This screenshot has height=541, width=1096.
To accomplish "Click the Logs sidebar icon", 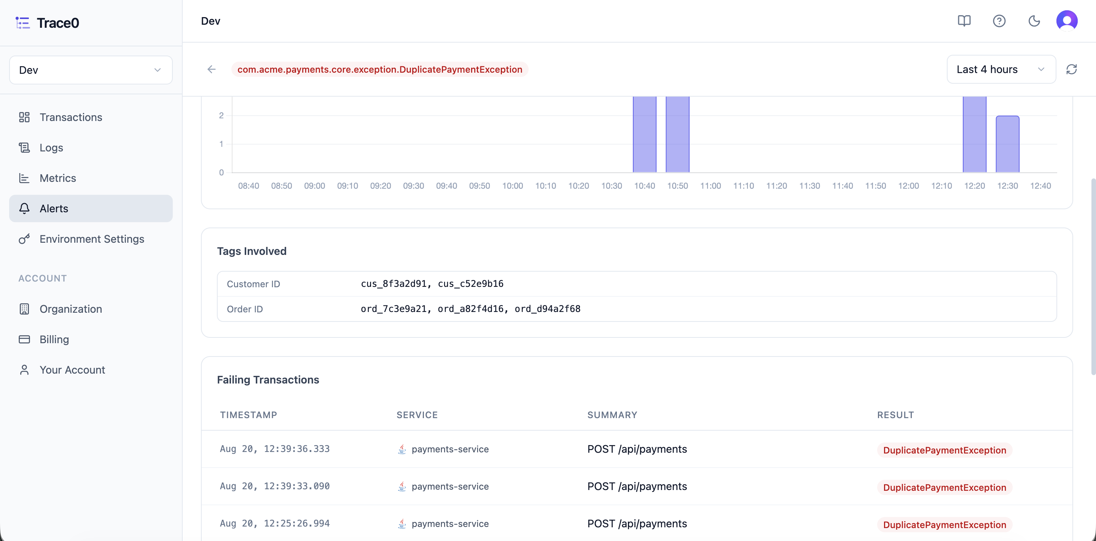I will 24,148.
